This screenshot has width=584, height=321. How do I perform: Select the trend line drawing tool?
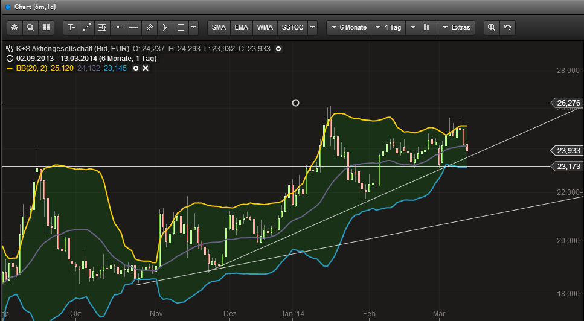(x=87, y=27)
